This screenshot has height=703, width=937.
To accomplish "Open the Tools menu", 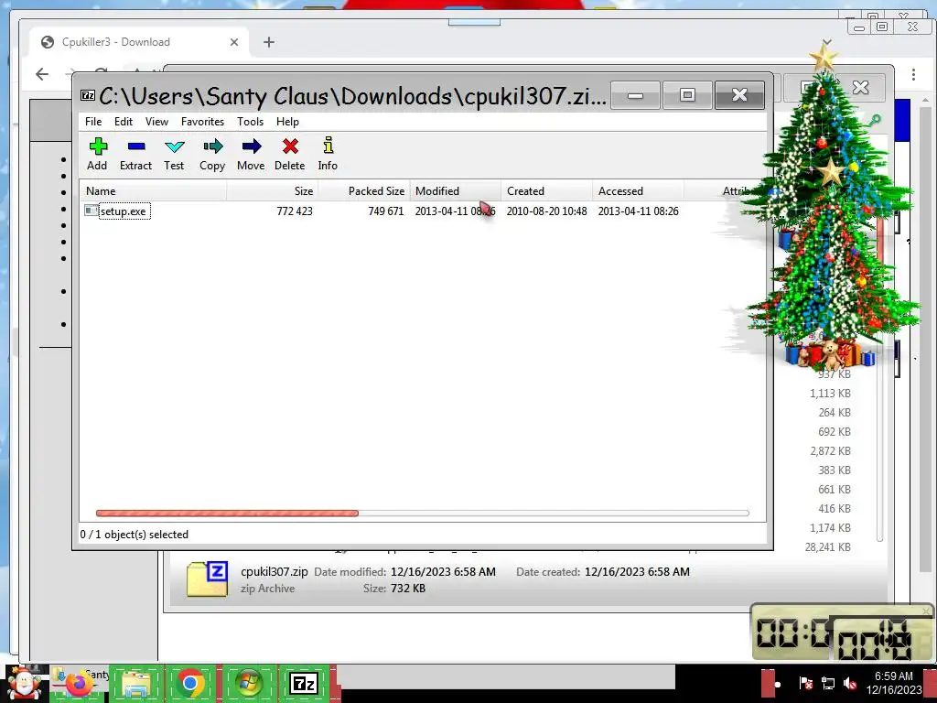I will (250, 122).
